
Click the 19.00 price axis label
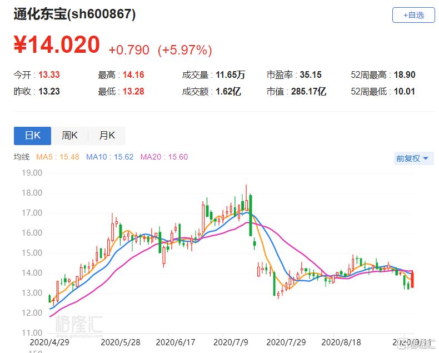tap(32, 173)
